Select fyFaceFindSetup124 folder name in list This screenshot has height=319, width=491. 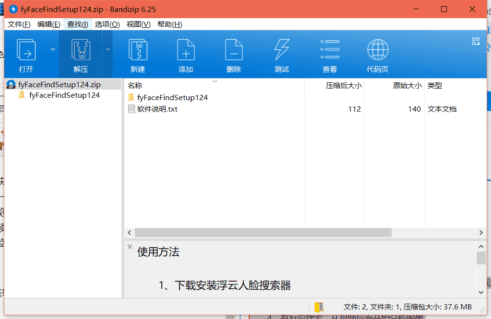(172, 98)
